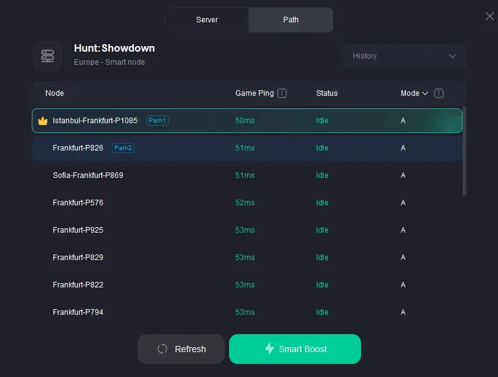Image resolution: width=498 pixels, height=377 pixels.
Task: Select the Istanbul-Frankfurt-P1085 node
Action: click(x=247, y=121)
